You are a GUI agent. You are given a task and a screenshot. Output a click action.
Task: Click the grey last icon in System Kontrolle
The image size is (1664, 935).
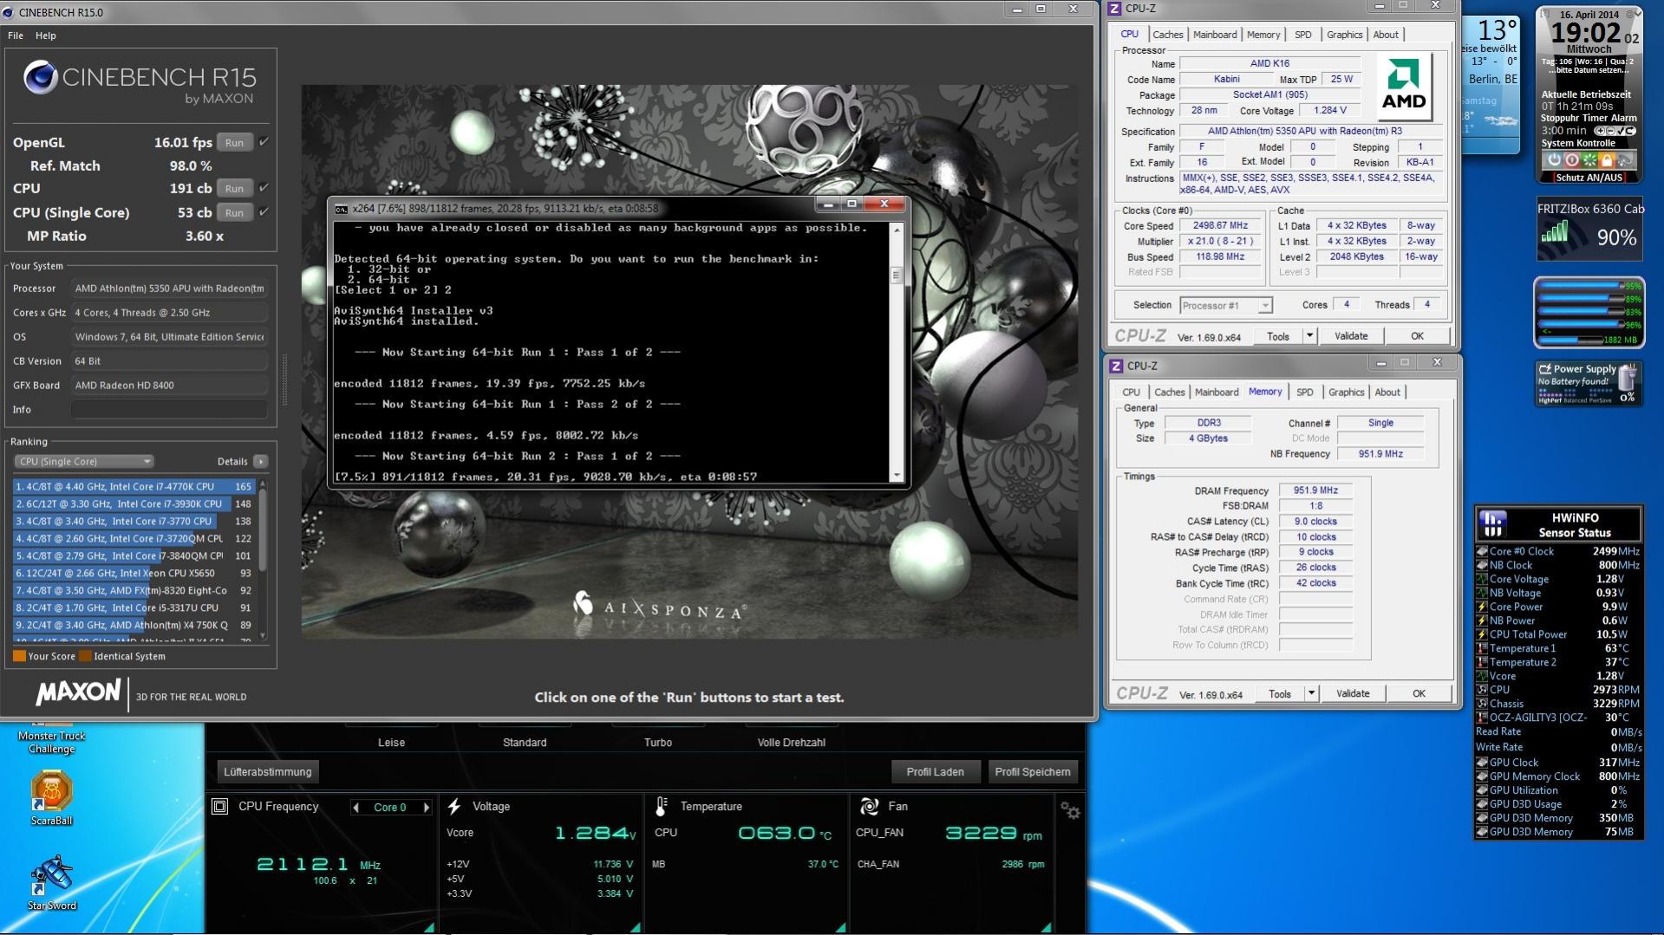[x=1624, y=159]
